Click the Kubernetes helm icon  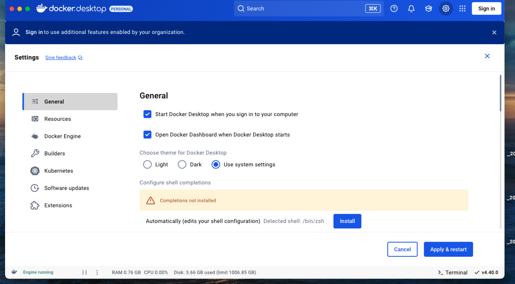pyautogui.click(x=35, y=171)
